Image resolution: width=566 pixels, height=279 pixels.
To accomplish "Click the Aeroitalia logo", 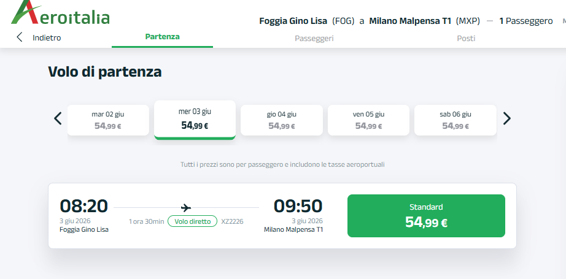I will [60, 12].
